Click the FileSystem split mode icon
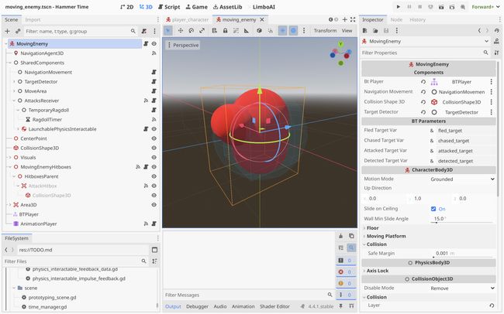Viewport: 504px width, 314px height. tap(154, 250)
